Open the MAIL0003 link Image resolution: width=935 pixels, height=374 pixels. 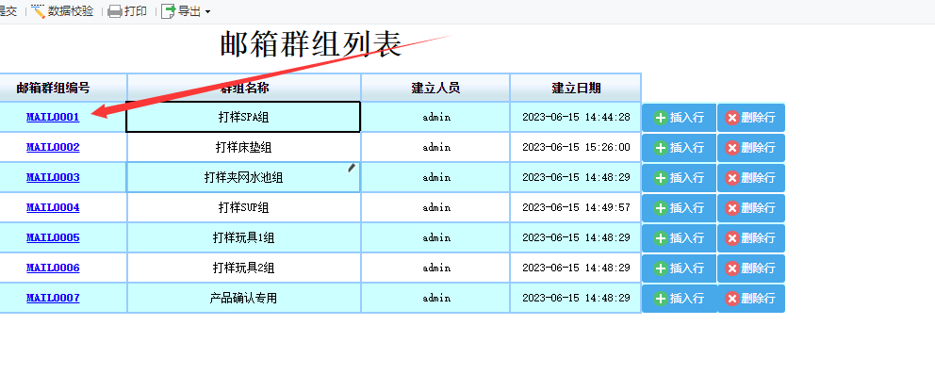53,177
